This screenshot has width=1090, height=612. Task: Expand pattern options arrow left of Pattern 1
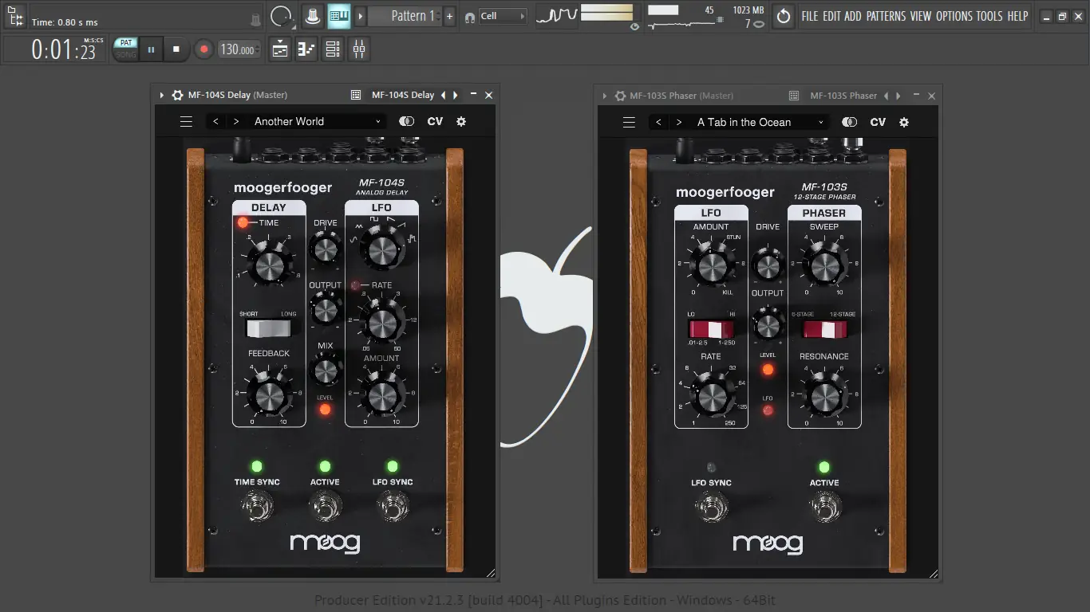click(x=360, y=16)
